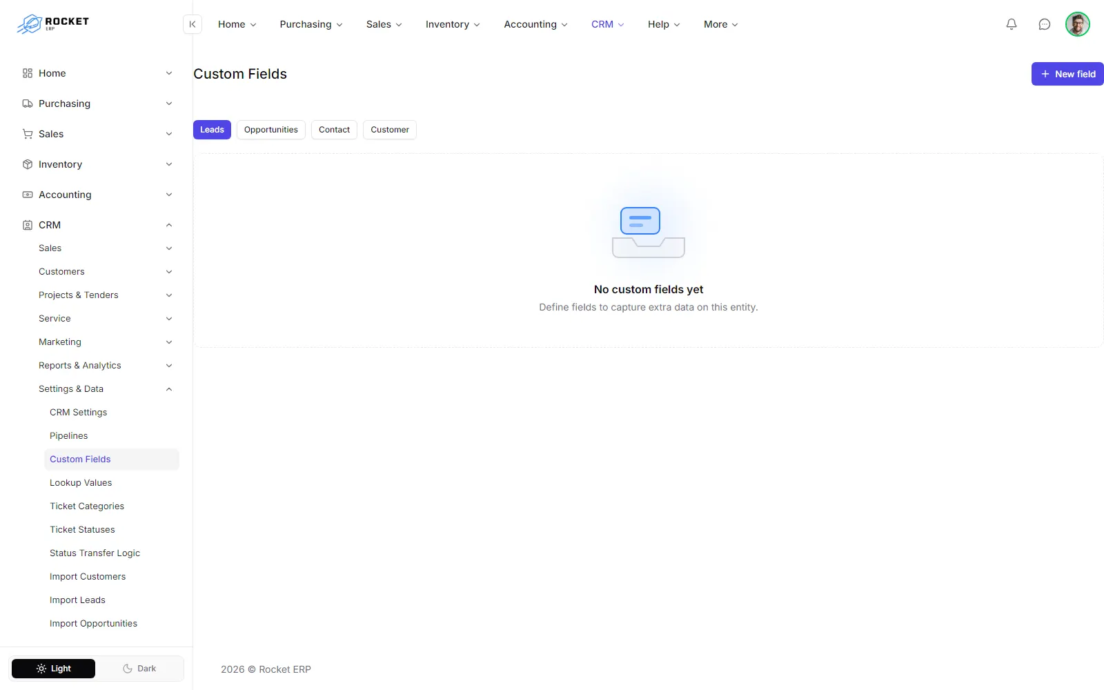
Task: Click the CRM contact icon in sidebar
Action: click(28, 225)
